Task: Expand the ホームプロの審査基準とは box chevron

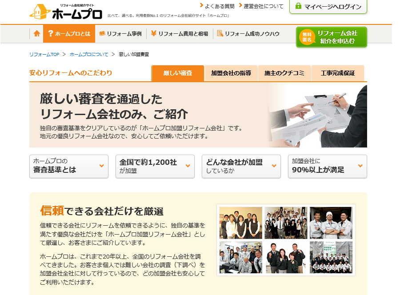Action: (101, 166)
